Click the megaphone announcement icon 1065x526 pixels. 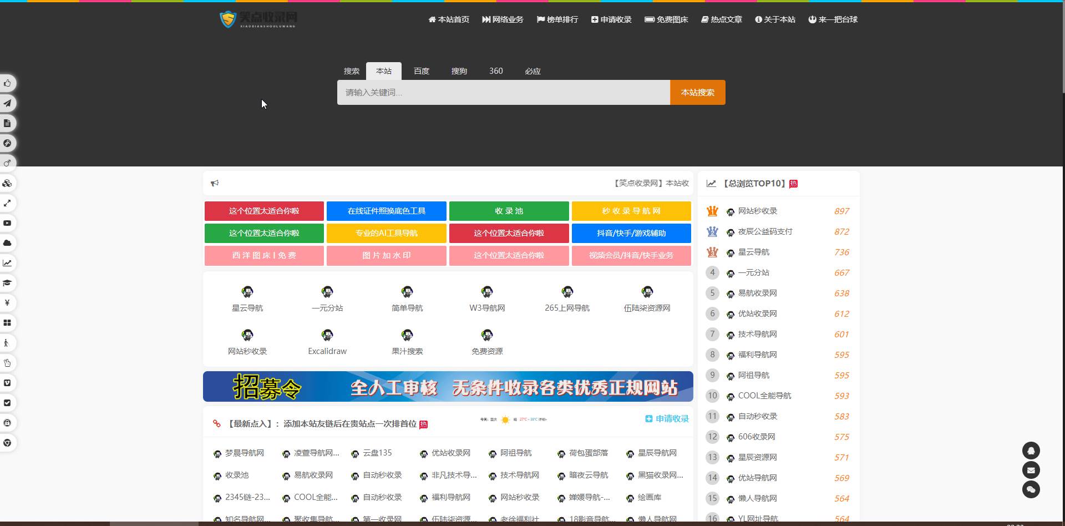pyautogui.click(x=215, y=183)
